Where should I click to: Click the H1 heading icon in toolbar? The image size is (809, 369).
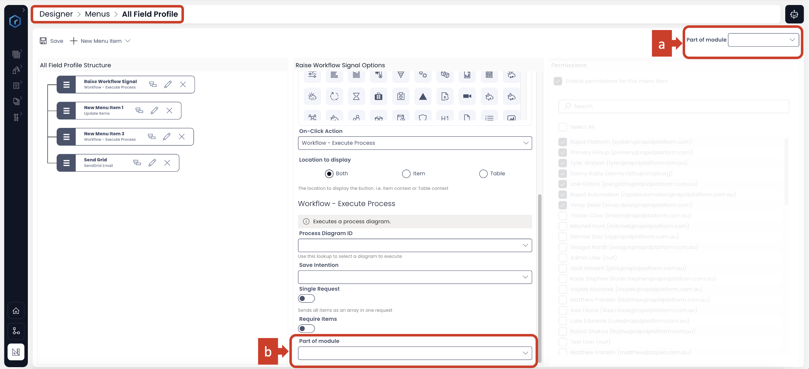click(x=445, y=118)
